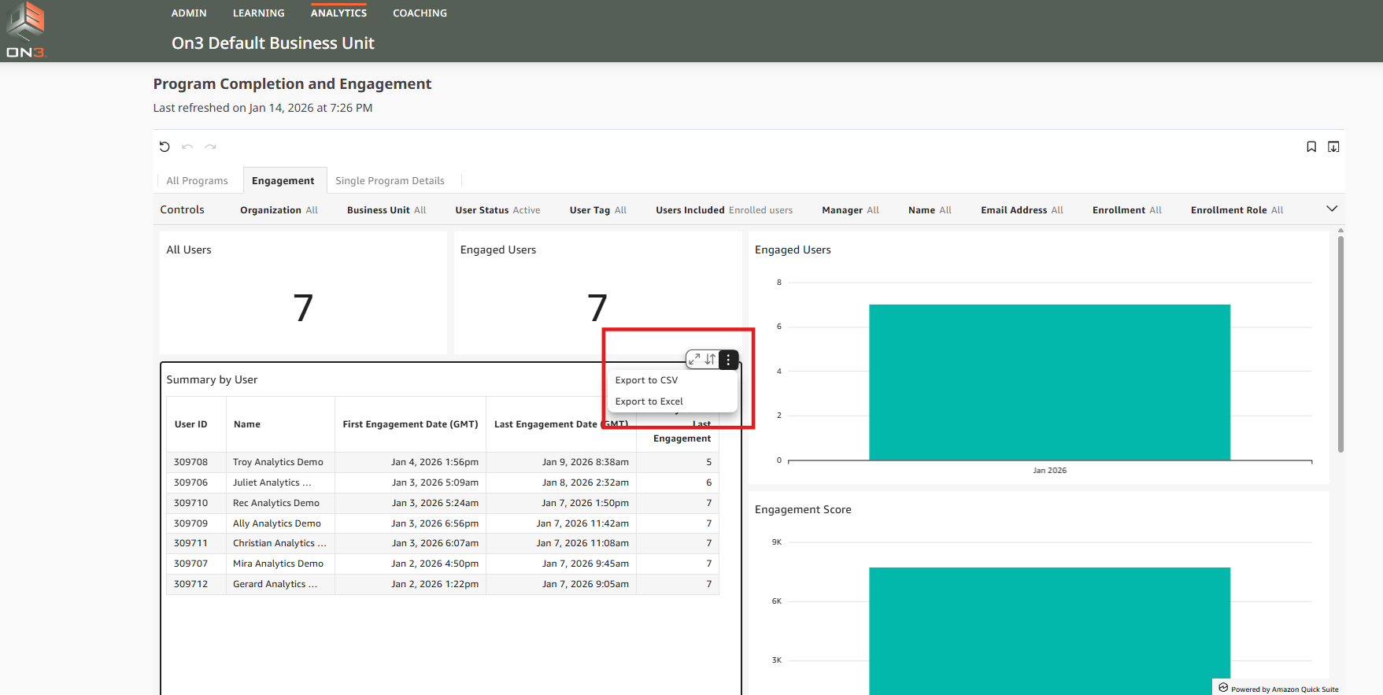1383x695 pixels.
Task: Open the Organization filter dropdown
Action: 279,210
